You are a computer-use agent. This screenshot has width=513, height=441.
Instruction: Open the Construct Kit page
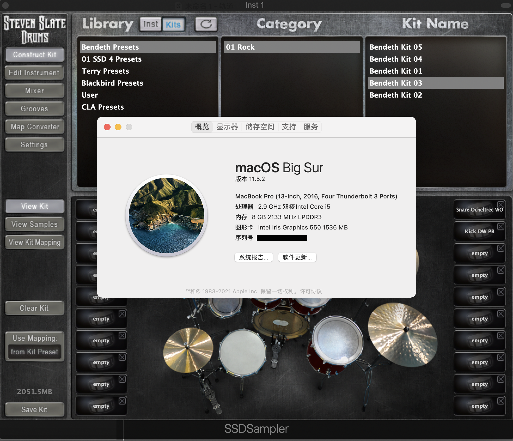click(35, 55)
